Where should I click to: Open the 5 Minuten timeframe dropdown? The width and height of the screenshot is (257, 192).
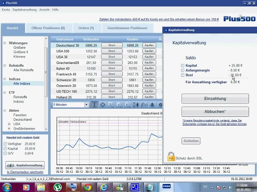(x=86, y=105)
